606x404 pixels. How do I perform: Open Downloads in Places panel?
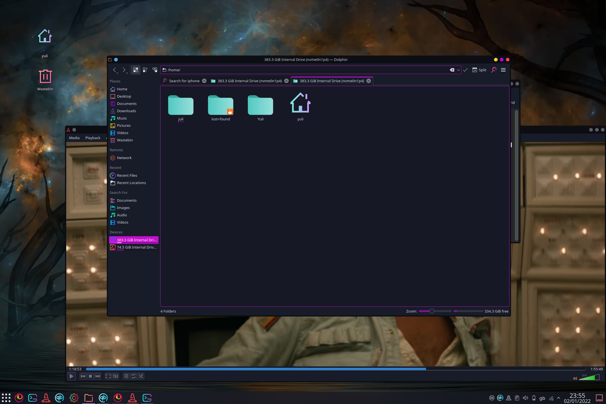(126, 111)
